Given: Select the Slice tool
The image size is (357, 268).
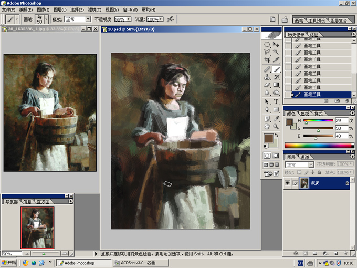Looking at the screenshot, I should 276,60.
